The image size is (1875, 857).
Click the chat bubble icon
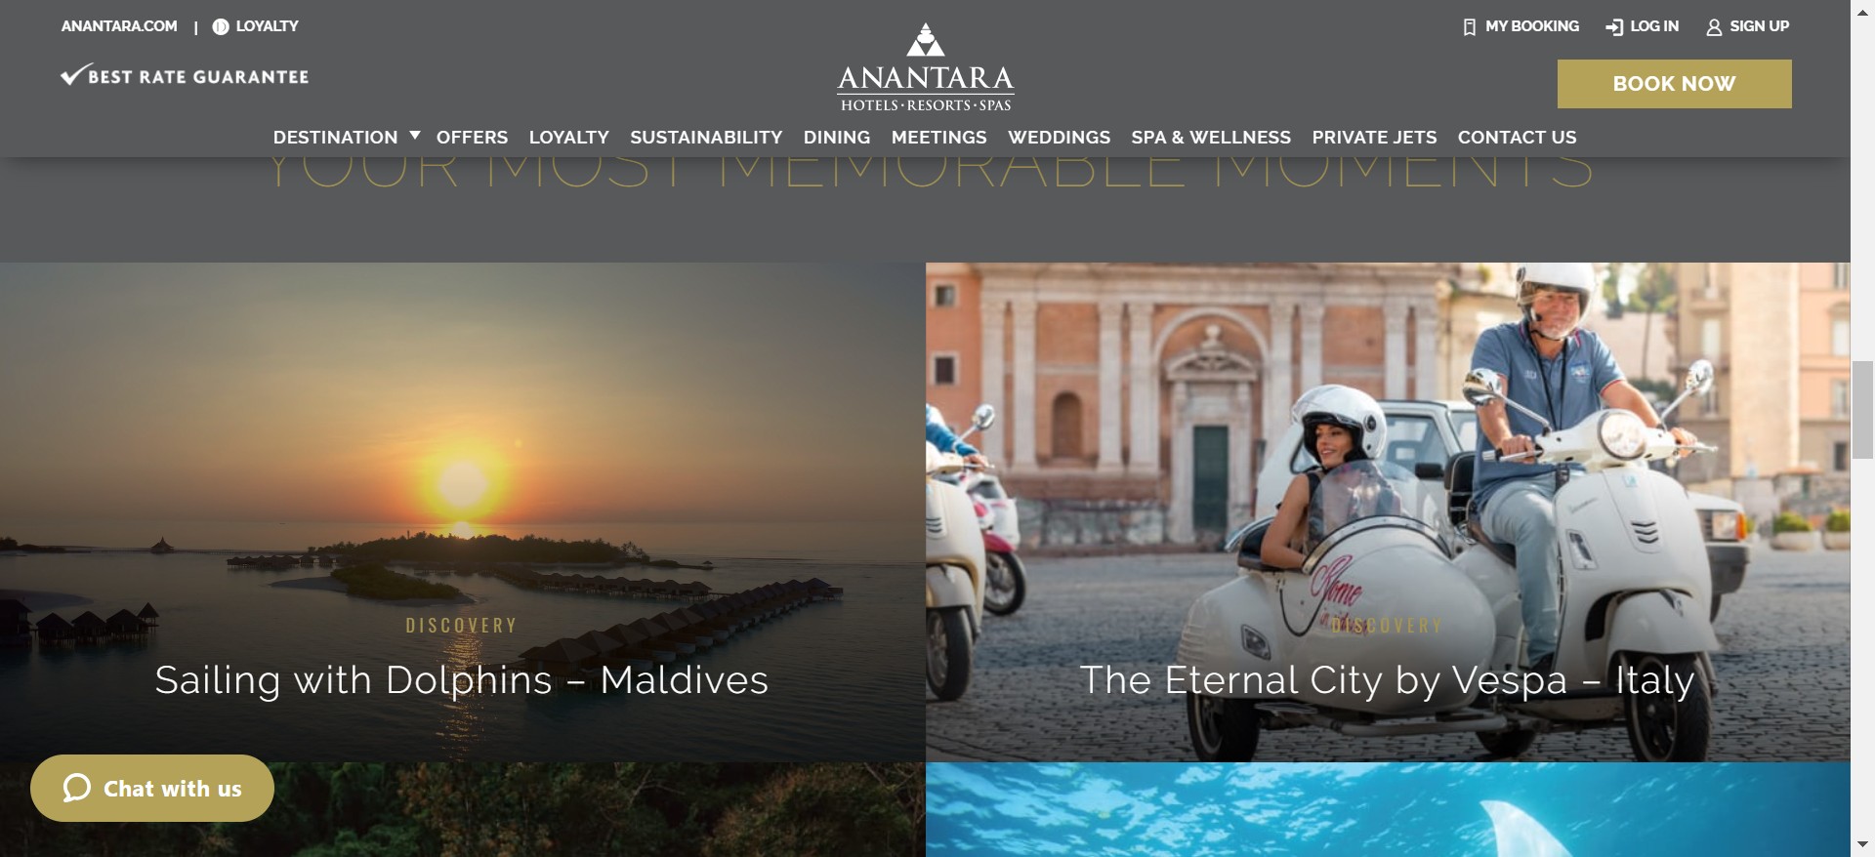(x=77, y=788)
